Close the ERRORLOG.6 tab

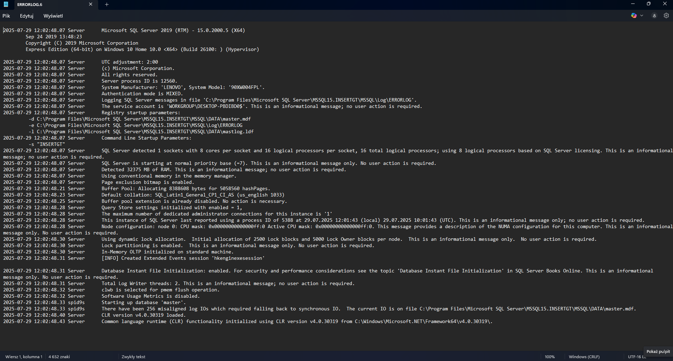point(90,4)
